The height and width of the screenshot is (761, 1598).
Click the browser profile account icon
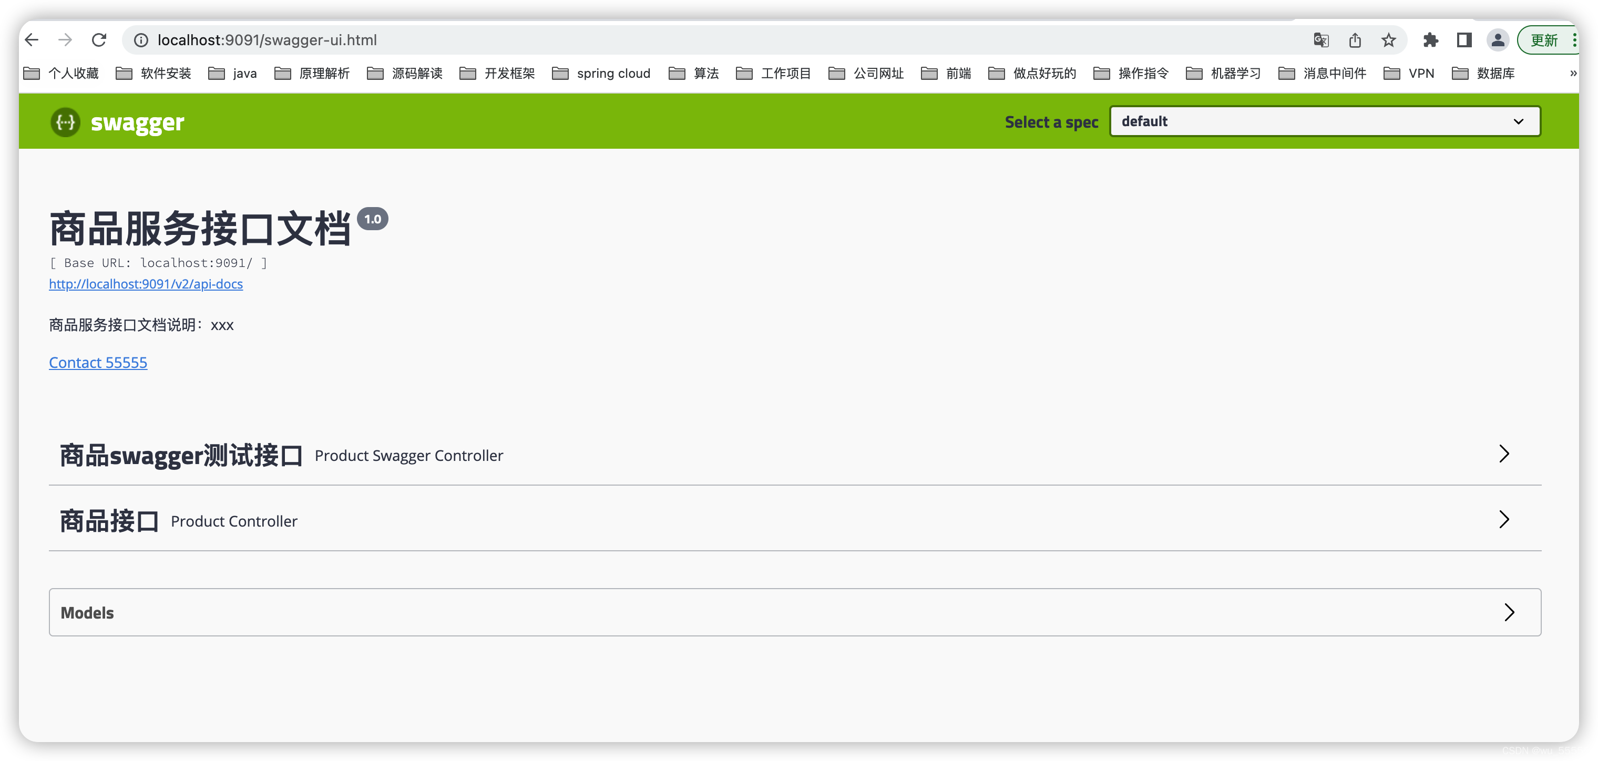[1494, 40]
